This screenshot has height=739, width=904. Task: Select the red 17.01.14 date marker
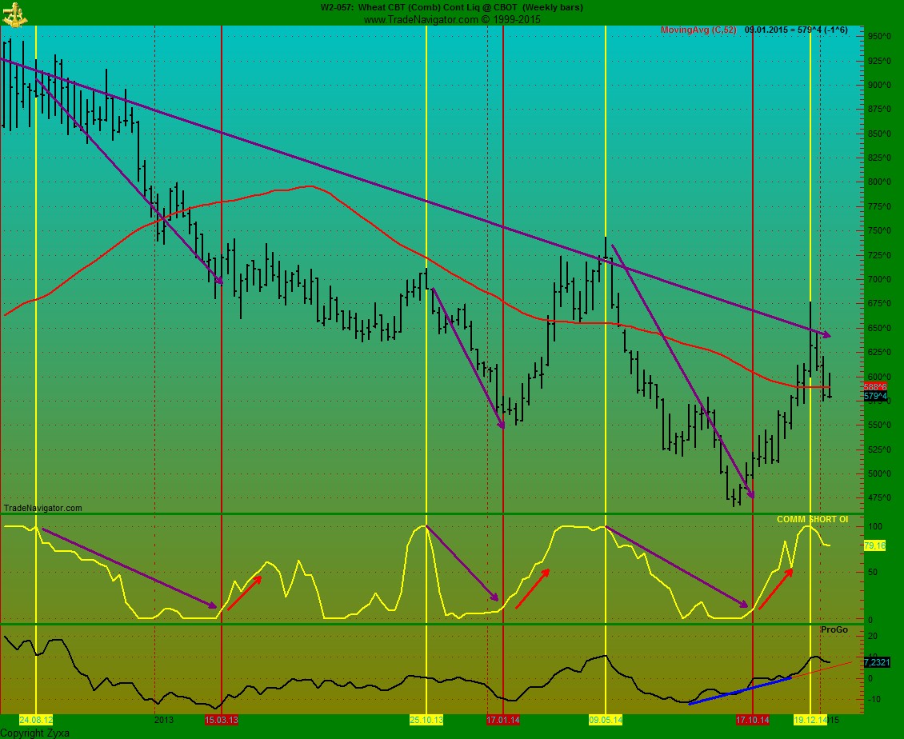[503, 720]
